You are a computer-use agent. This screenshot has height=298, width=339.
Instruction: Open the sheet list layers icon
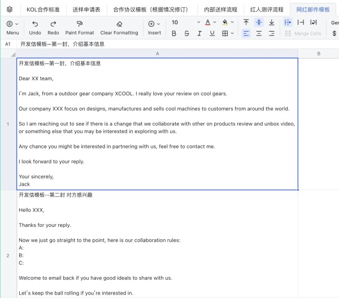pyautogui.click(x=10, y=10)
